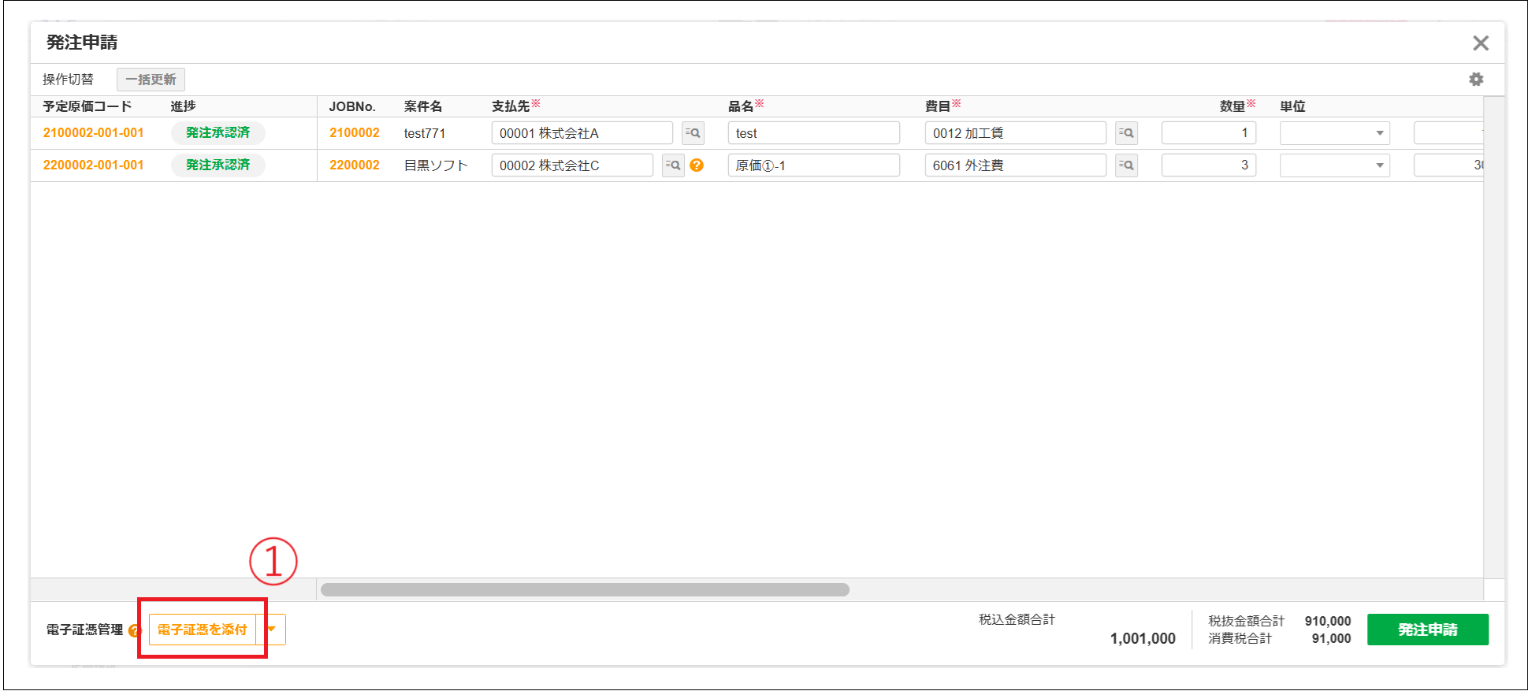Click 発注承認済 status badge in 目黒ソフト row
Screen dimensions: 1532x691
[x=218, y=165]
